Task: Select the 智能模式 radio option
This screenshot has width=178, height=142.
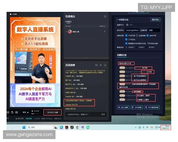Action: [x=126, y=47]
